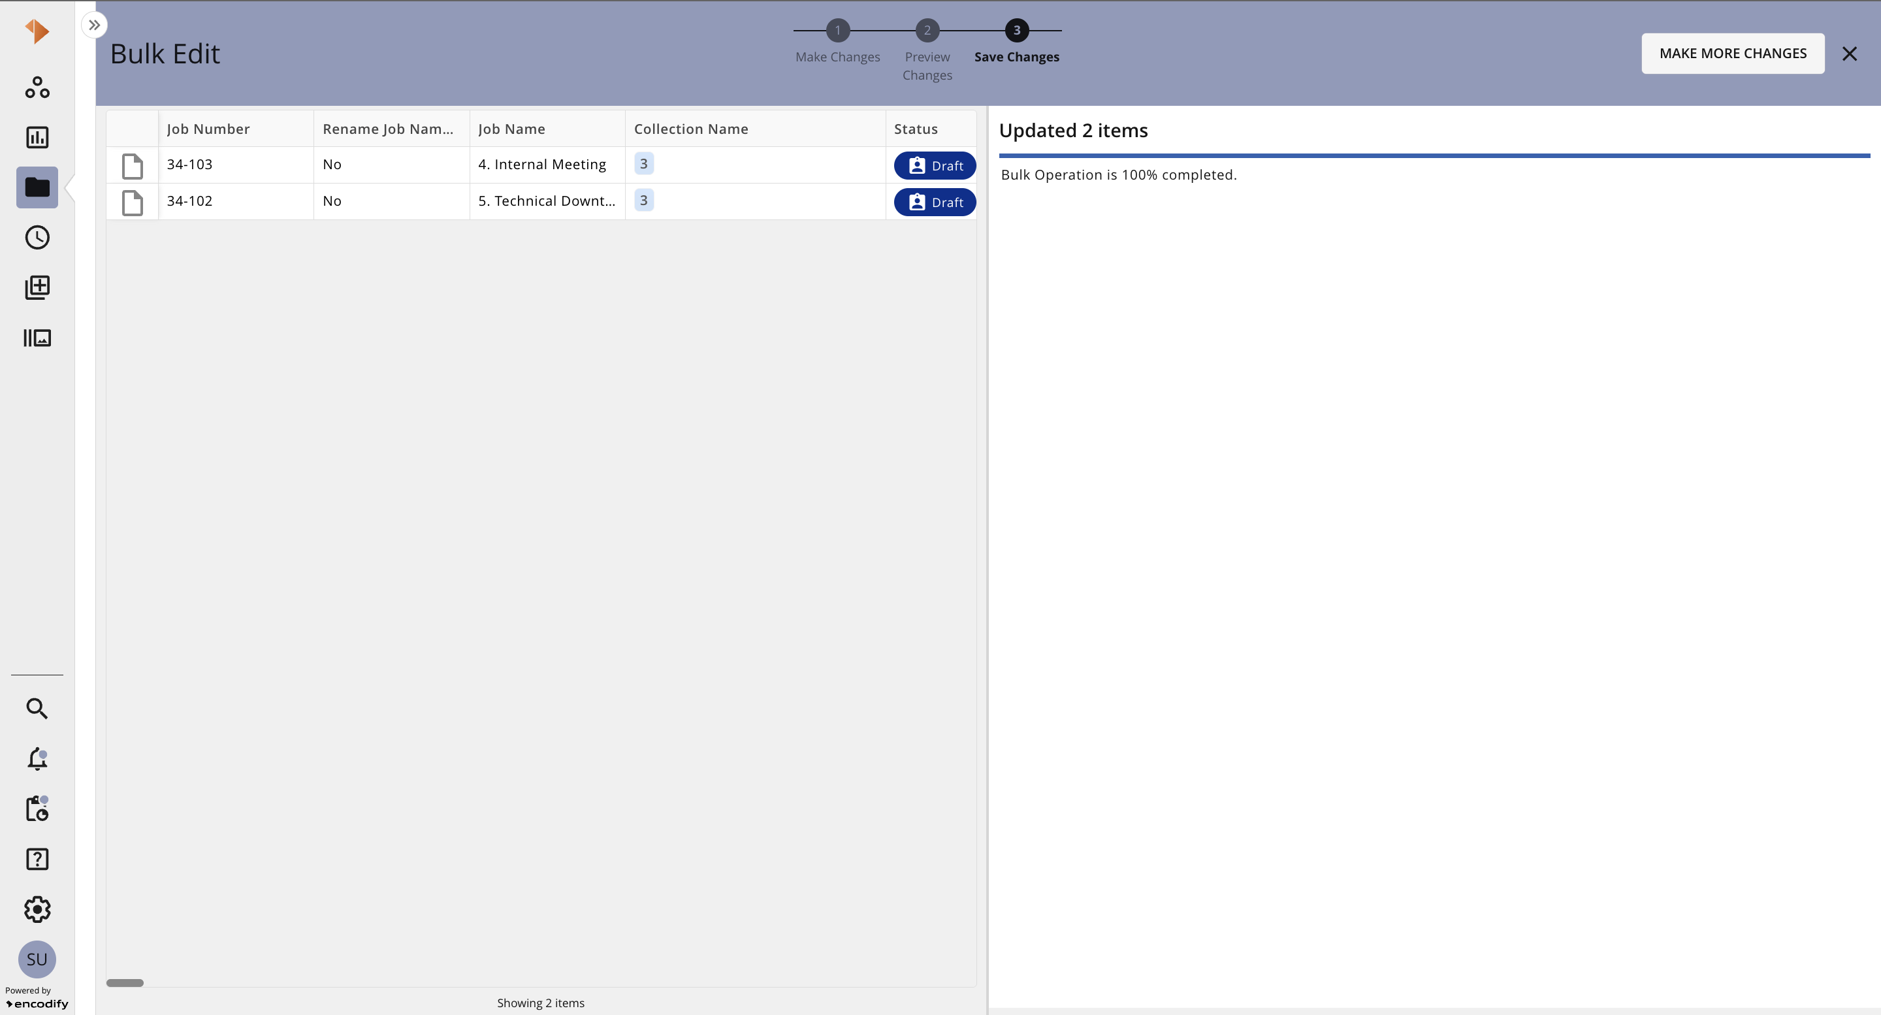Click the Job Number column header
The height and width of the screenshot is (1015, 1881).
click(236, 129)
